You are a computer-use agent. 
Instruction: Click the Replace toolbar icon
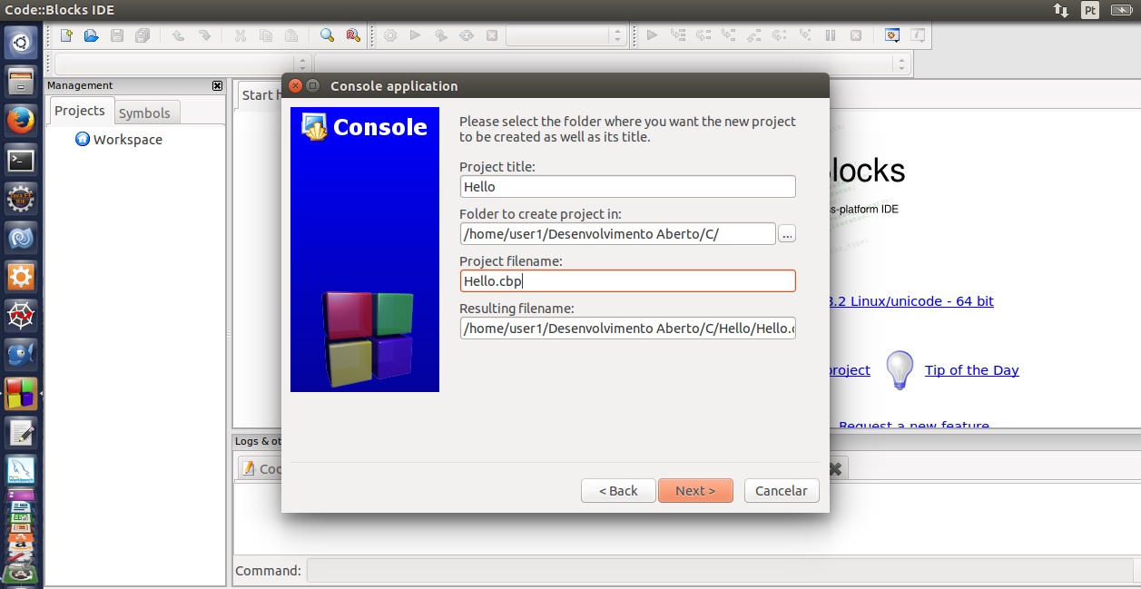point(352,35)
